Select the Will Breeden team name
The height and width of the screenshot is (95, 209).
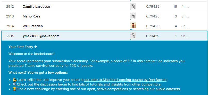(33, 26)
